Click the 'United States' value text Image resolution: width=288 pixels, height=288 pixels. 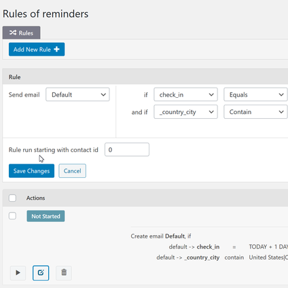pos(266,257)
